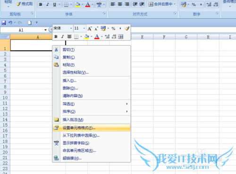Click the New document icon in quick access

[30, 23]
